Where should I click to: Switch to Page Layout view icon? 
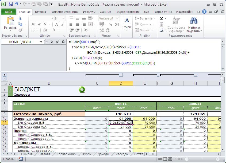pos(165,159)
